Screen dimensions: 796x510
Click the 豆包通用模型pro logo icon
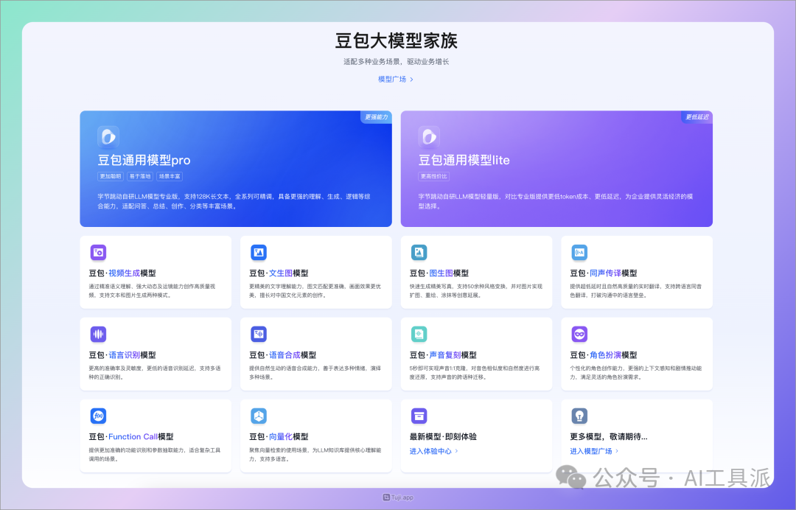(x=108, y=136)
